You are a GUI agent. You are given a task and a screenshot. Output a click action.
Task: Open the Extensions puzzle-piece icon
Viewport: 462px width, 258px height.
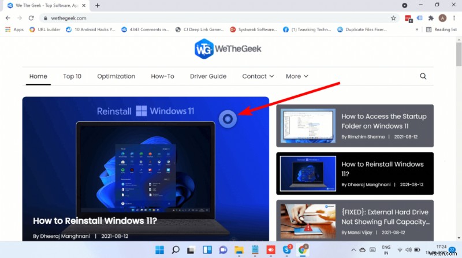(431, 18)
